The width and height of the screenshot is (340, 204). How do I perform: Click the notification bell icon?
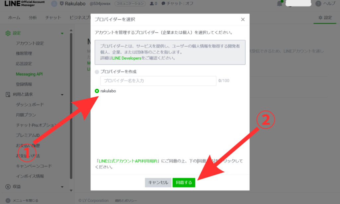[280, 4]
